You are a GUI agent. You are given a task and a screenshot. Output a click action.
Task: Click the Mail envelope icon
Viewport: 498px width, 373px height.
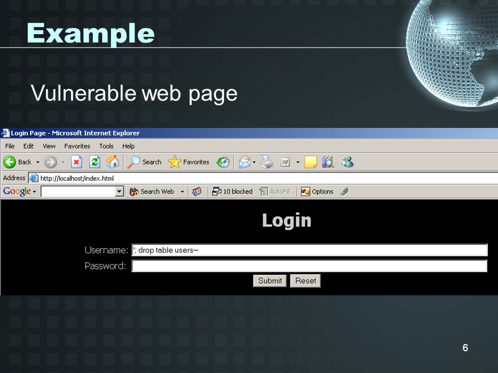pyautogui.click(x=244, y=162)
